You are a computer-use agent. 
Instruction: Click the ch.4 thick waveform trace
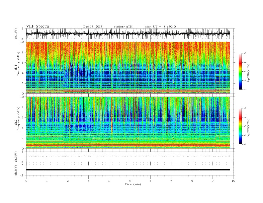[x=128, y=170]
